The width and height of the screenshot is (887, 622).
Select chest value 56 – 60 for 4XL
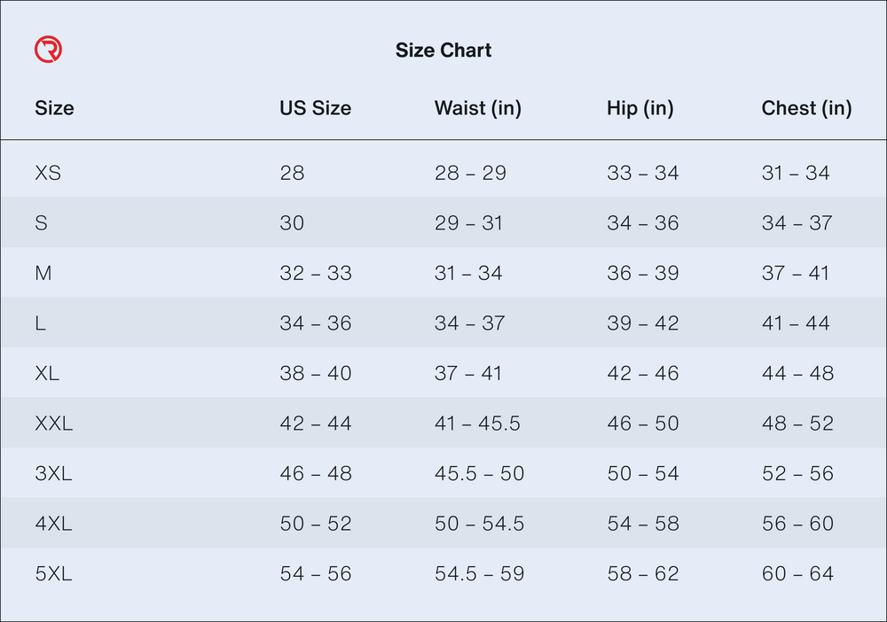point(797,524)
